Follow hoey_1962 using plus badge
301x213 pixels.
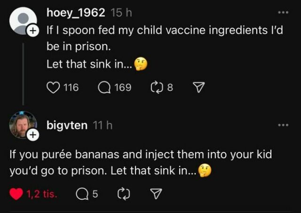(32, 32)
